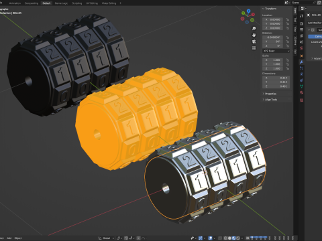
Task: Open the Edit sidebar tab
Action: 295,52
